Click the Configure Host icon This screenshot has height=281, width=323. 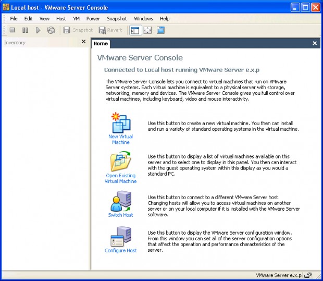121,237
